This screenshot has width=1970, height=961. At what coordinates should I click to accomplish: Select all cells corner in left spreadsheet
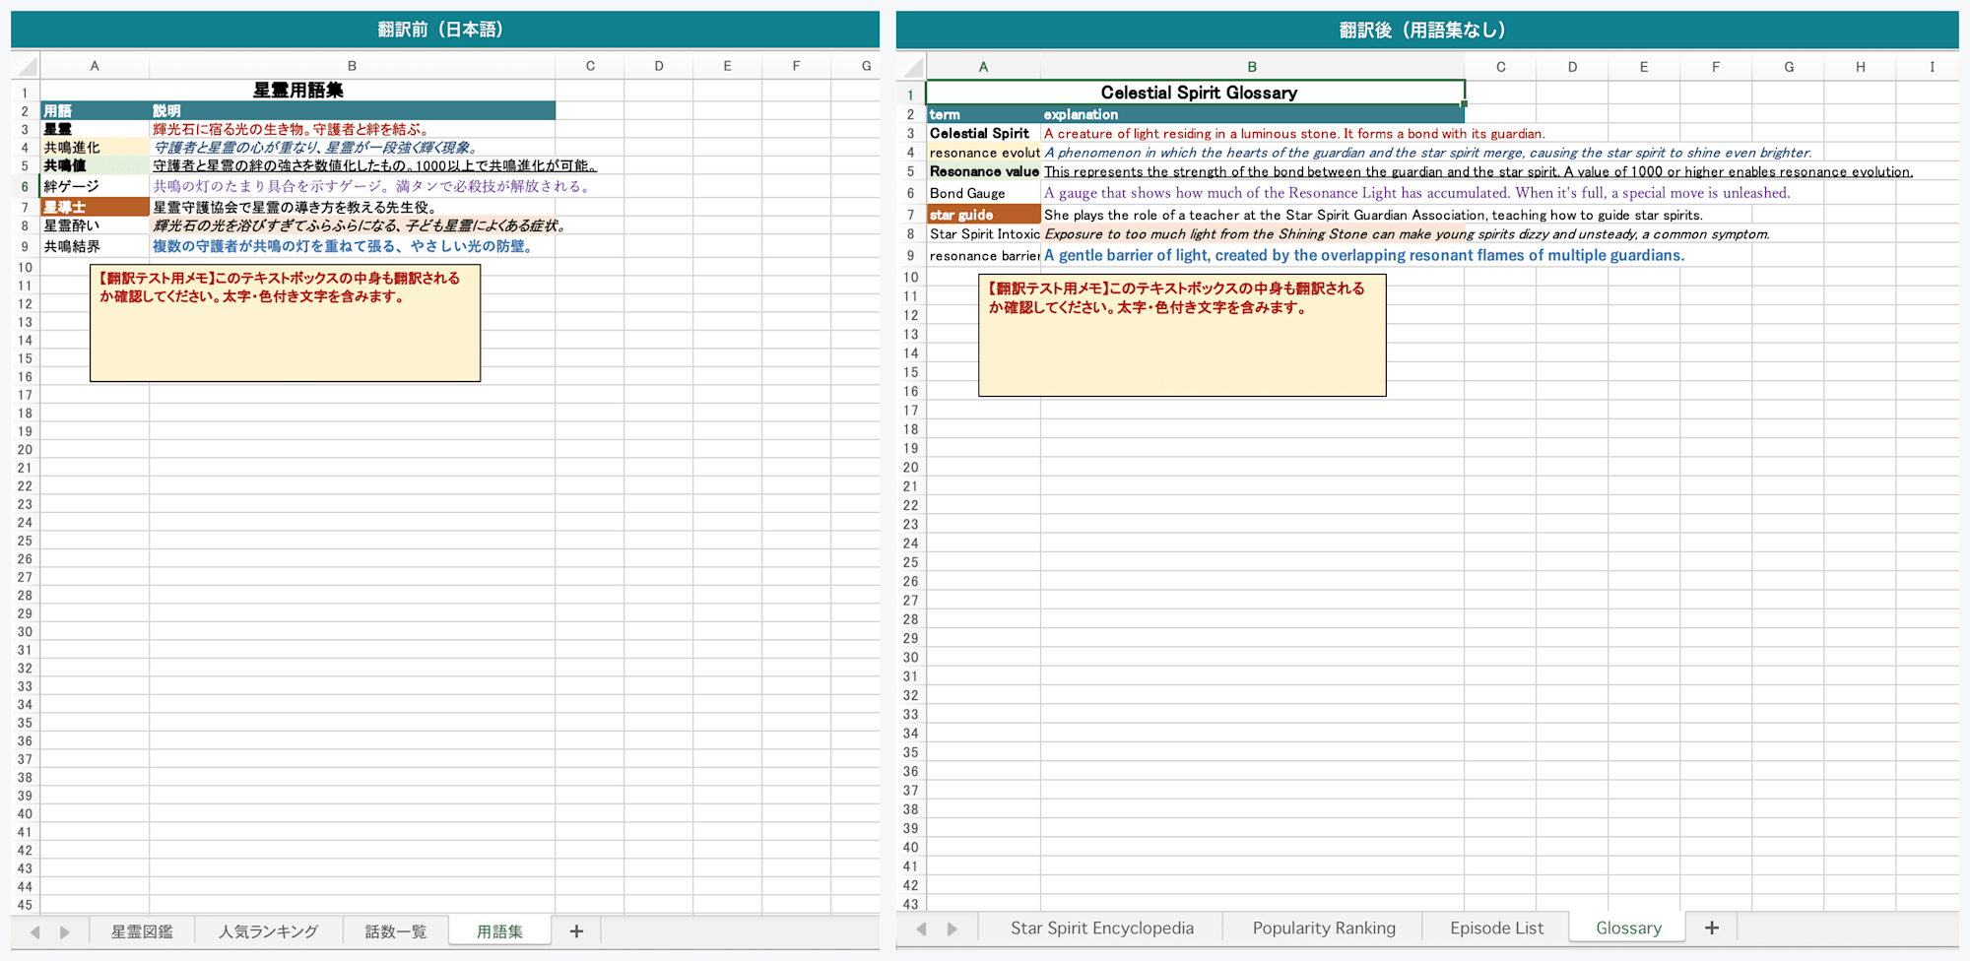[26, 66]
